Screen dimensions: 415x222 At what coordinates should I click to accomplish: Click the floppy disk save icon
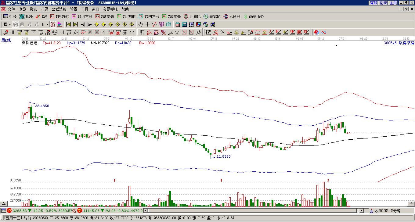click(x=198, y=24)
